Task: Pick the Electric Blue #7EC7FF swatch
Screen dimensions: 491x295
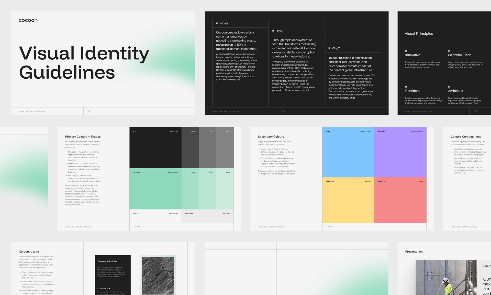Action: click(348, 152)
